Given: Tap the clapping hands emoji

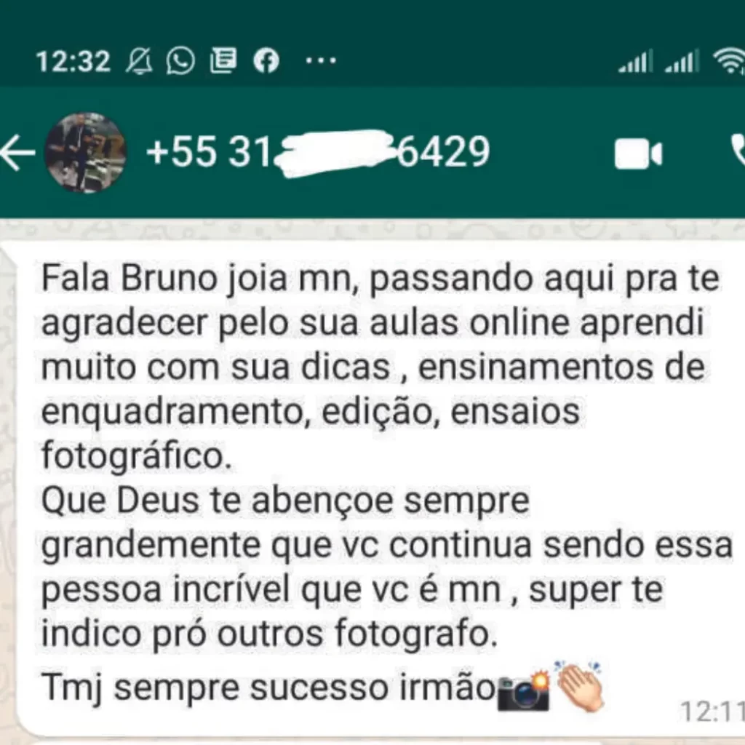Looking at the screenshot, I should click(580, 686).
